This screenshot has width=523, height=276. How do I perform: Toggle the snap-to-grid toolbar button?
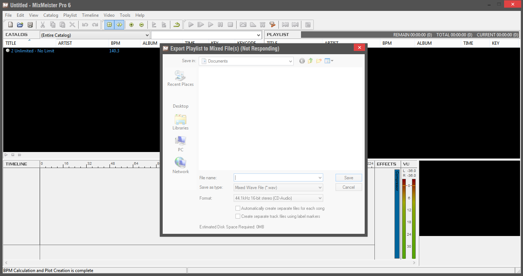109,25
